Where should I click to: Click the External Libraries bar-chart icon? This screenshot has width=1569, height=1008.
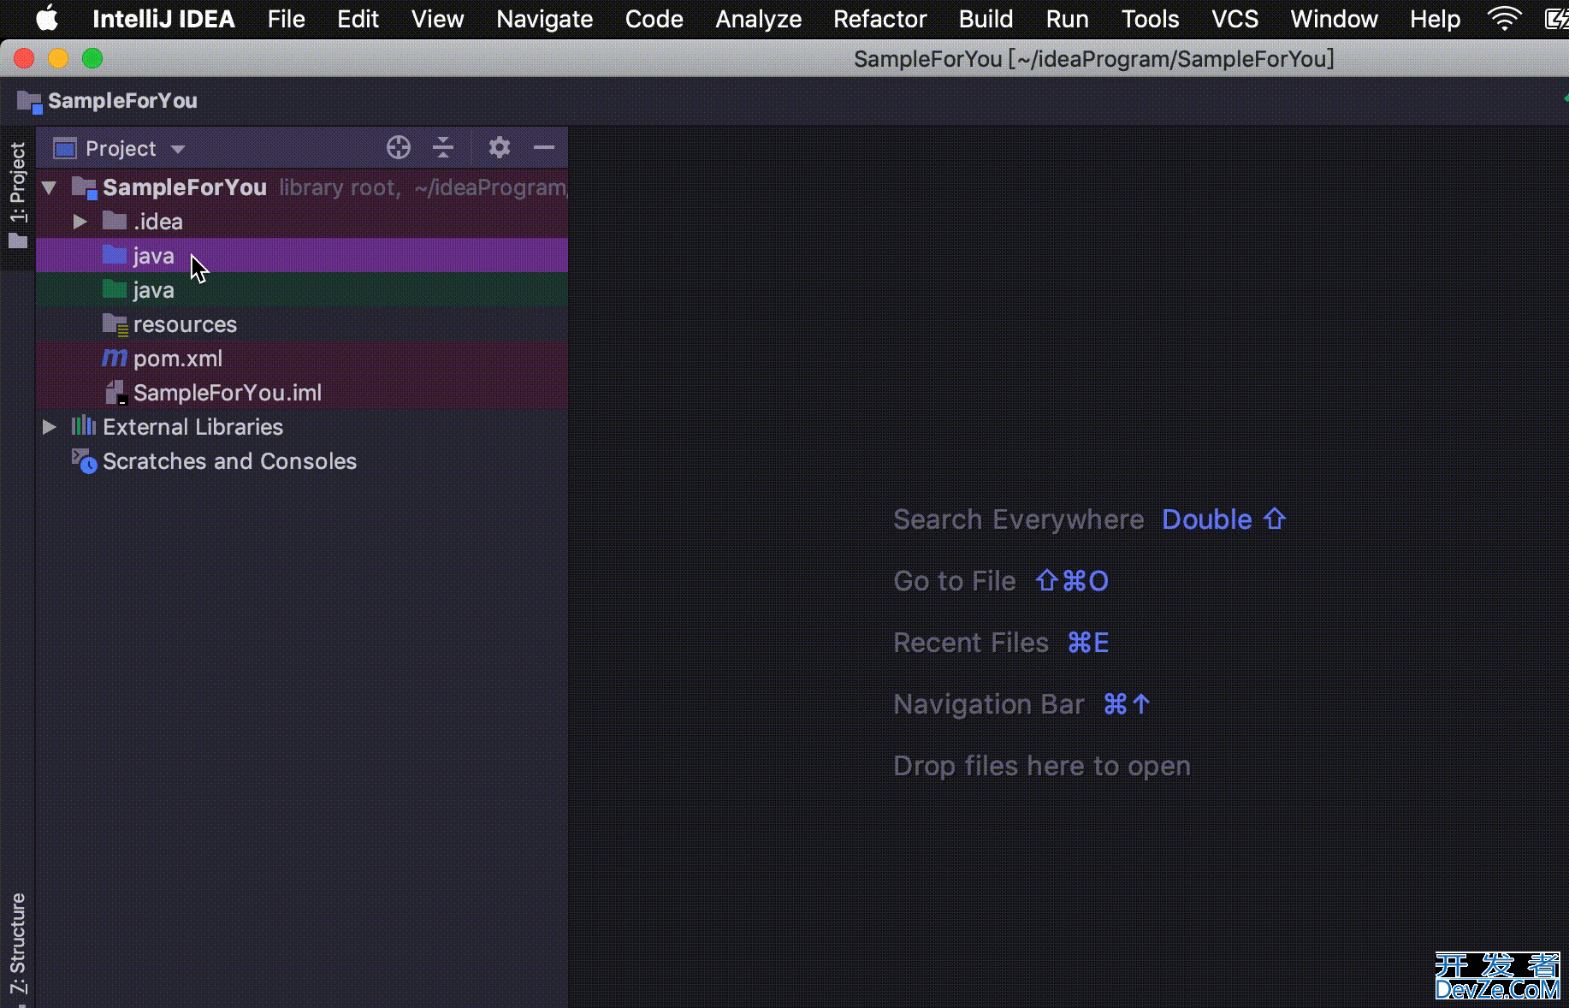pyautogui.click(x=83, y=426)
